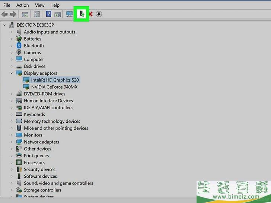Viewport: 271px width, 203px height.
Task: Click the down arrow circle toolbar icon
Action: (x=99, y=14)
